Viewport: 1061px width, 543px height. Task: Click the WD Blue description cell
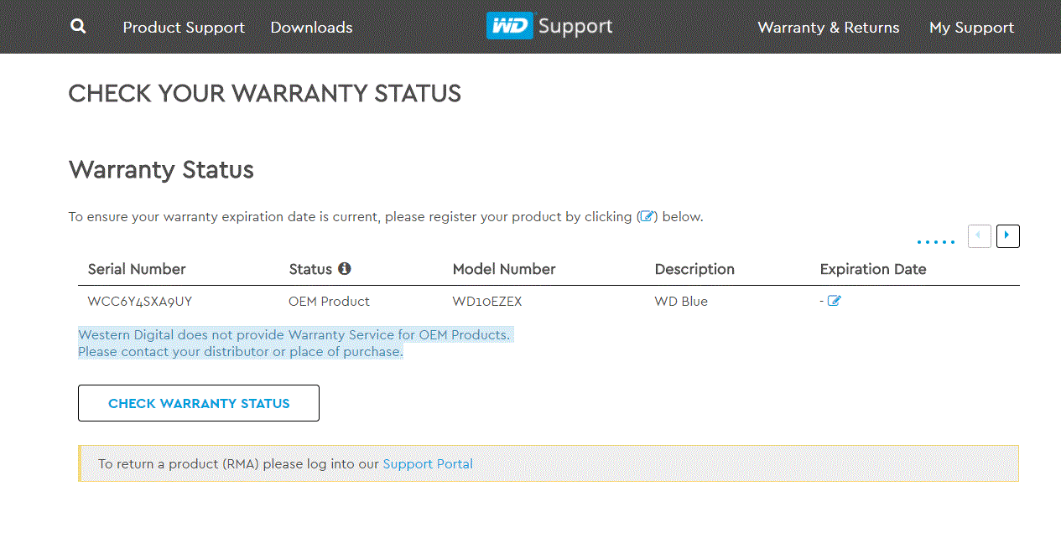(x=681, y=302)
